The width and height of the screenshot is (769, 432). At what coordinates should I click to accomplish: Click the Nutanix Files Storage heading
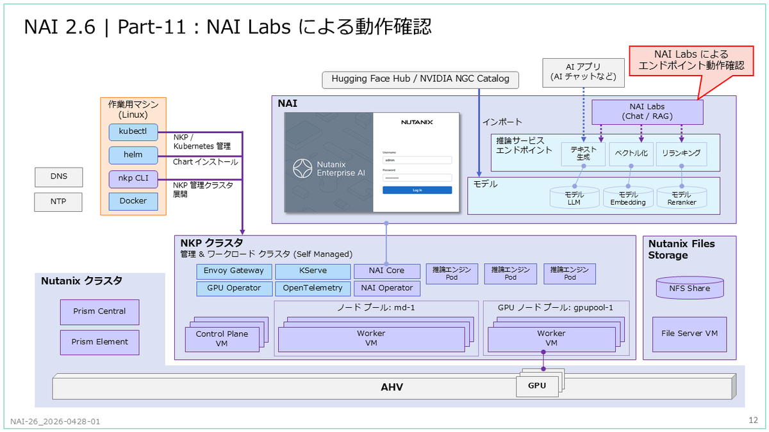click(681, 250)
